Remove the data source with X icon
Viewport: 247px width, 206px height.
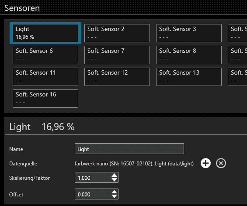[221, 163]
